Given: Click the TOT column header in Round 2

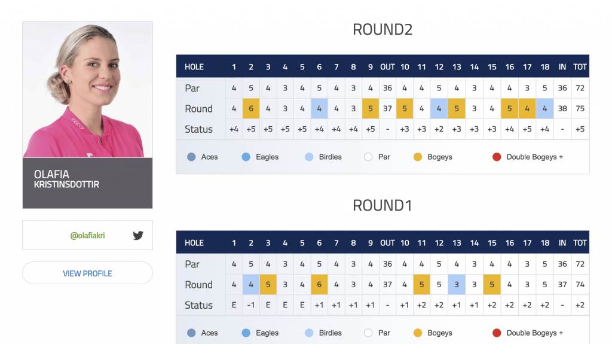Looking at the screenshot, I should tap(580, 67).
